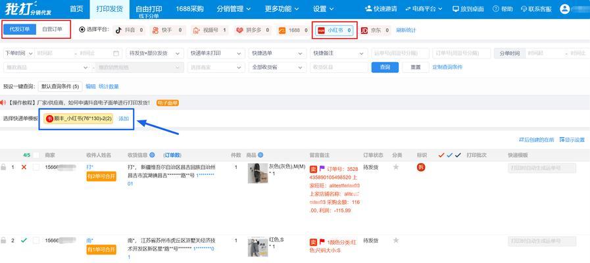Click the lock icon on row 2
The width and height of the screenshot is (590, 263).
(x=3, y=240)
